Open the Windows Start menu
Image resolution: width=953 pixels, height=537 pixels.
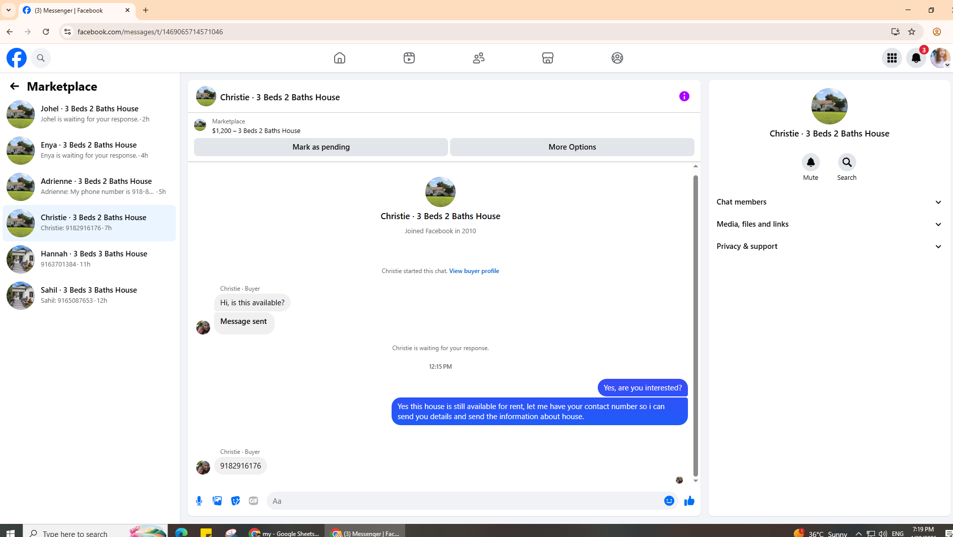[11, 532]
